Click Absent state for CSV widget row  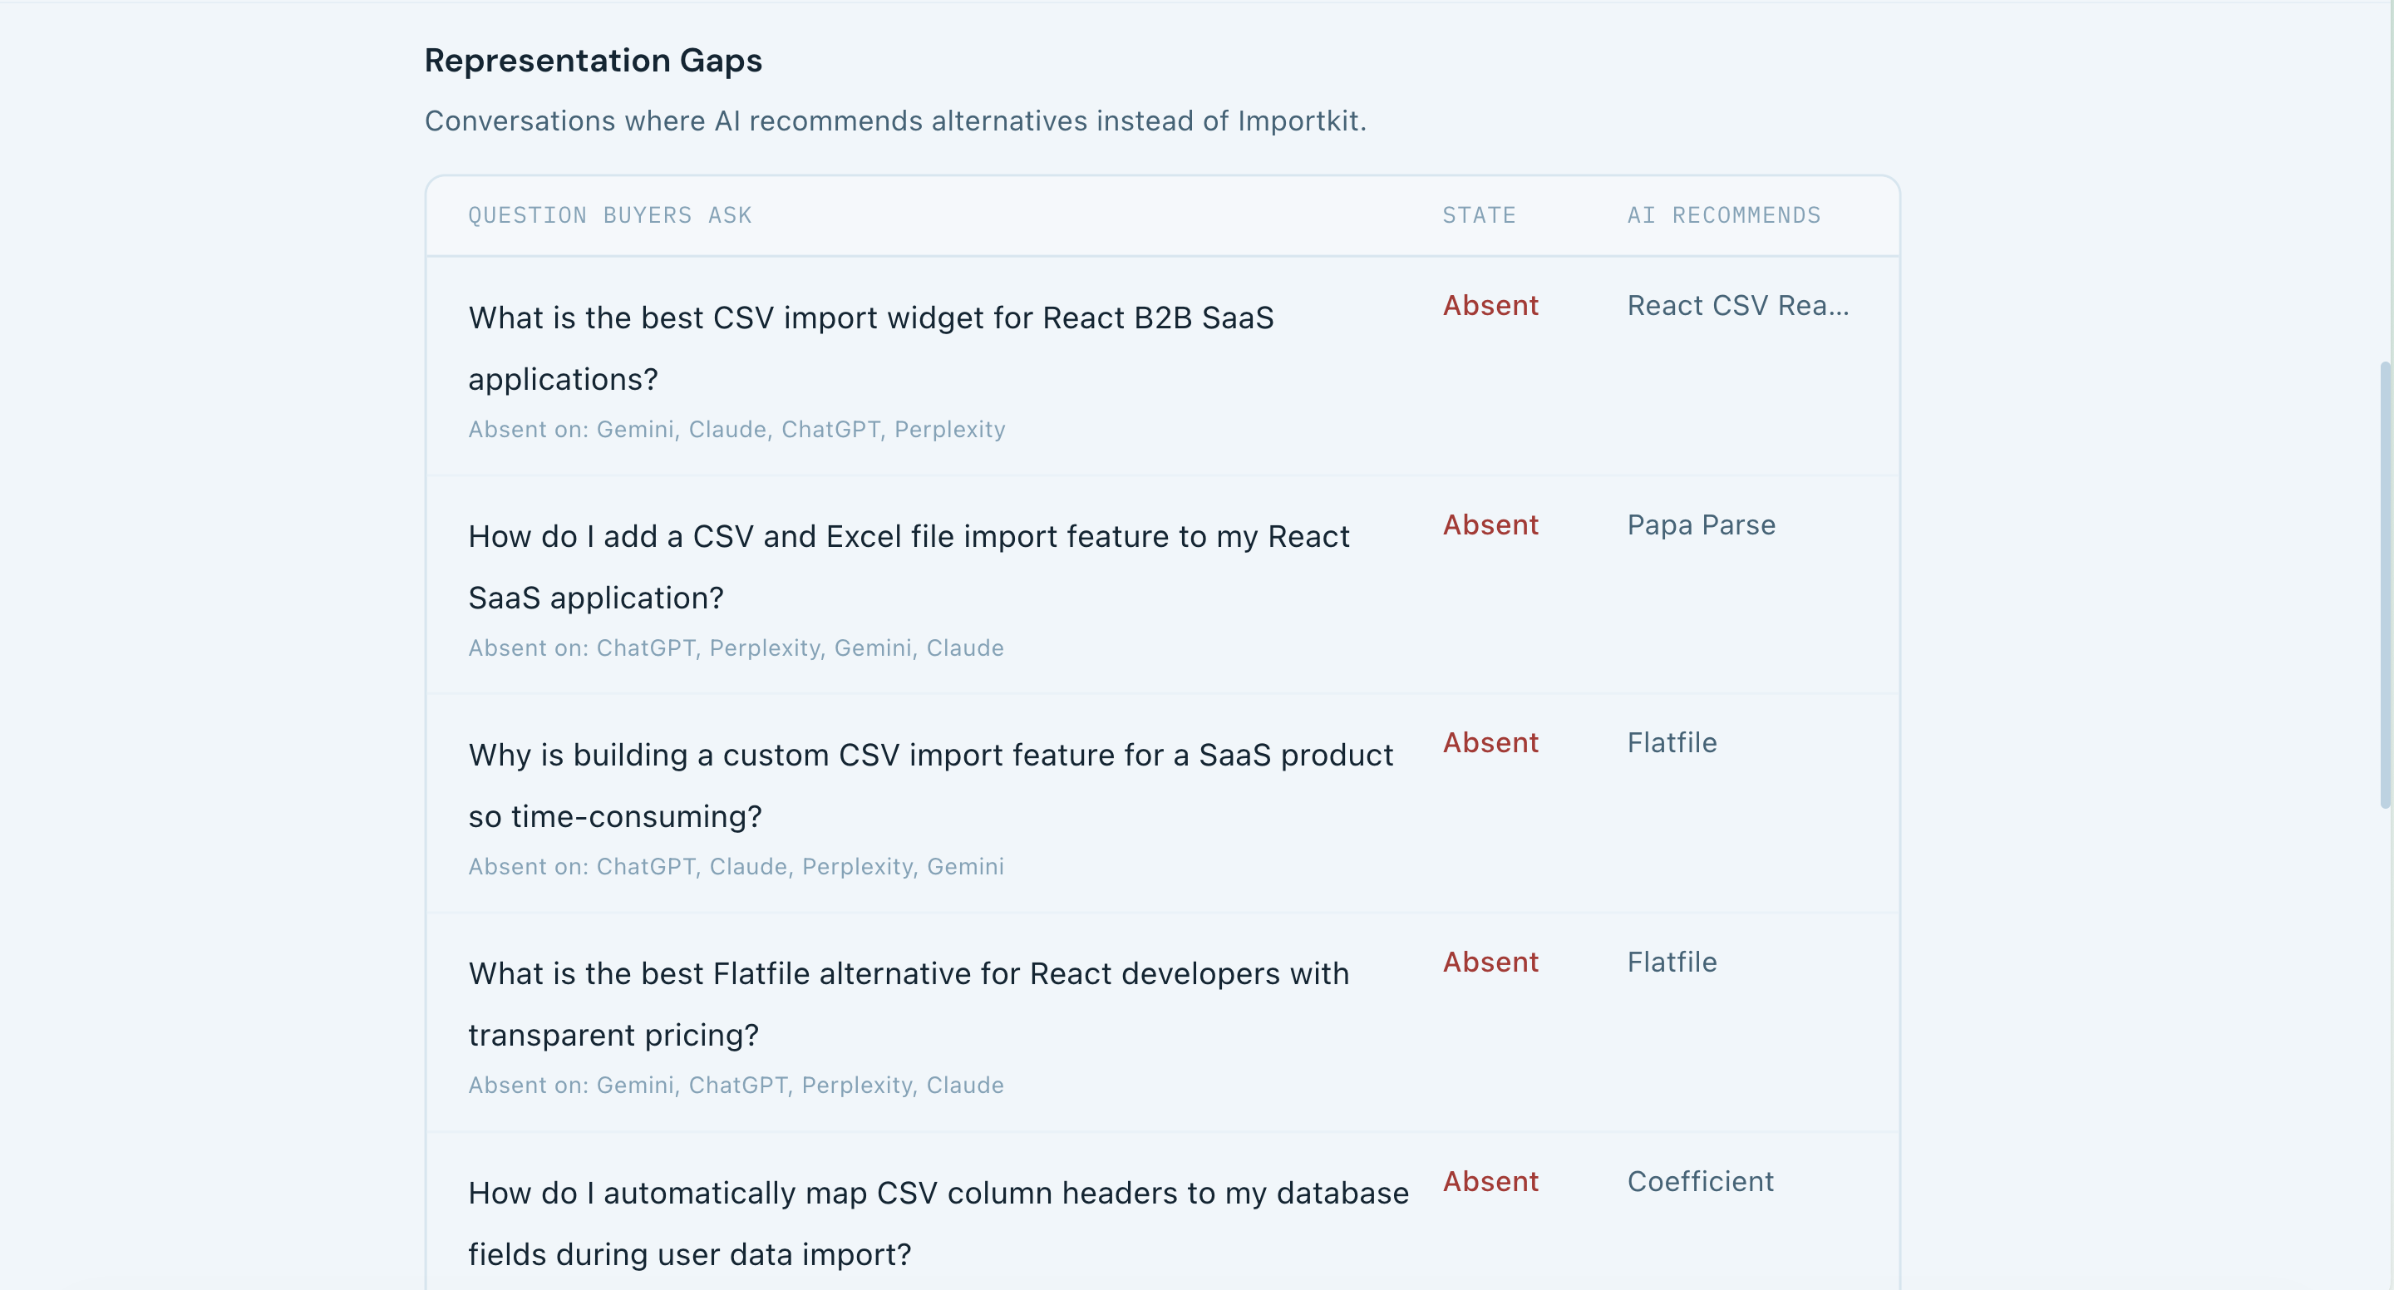coord(1490,306)
